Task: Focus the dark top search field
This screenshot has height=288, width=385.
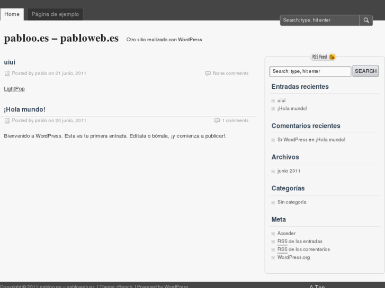Action: (x=320, y=20)
